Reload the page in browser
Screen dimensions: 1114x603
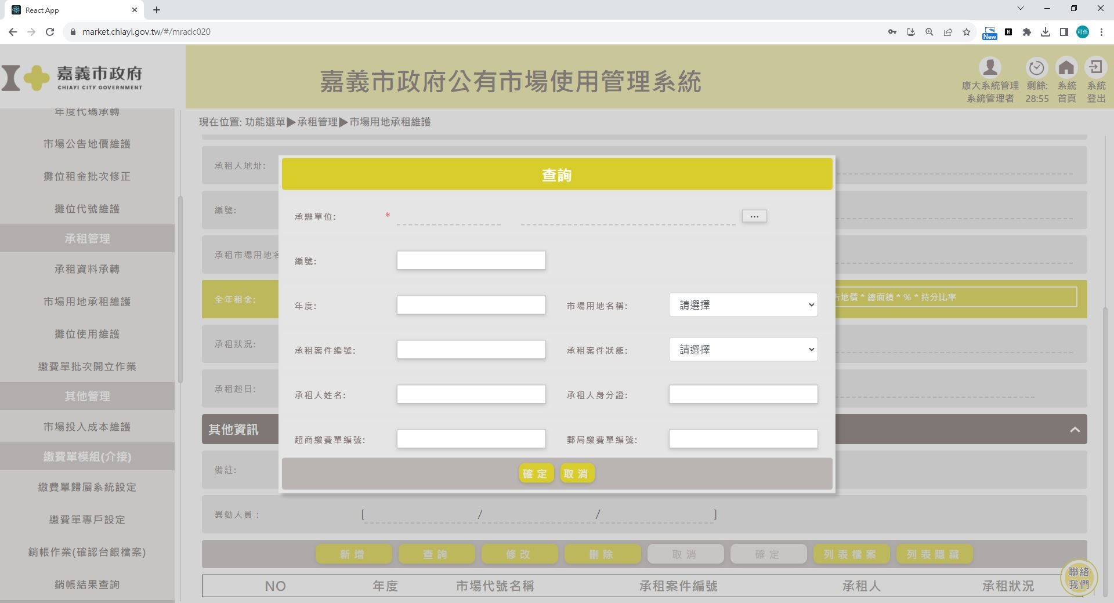coord(50,32)
